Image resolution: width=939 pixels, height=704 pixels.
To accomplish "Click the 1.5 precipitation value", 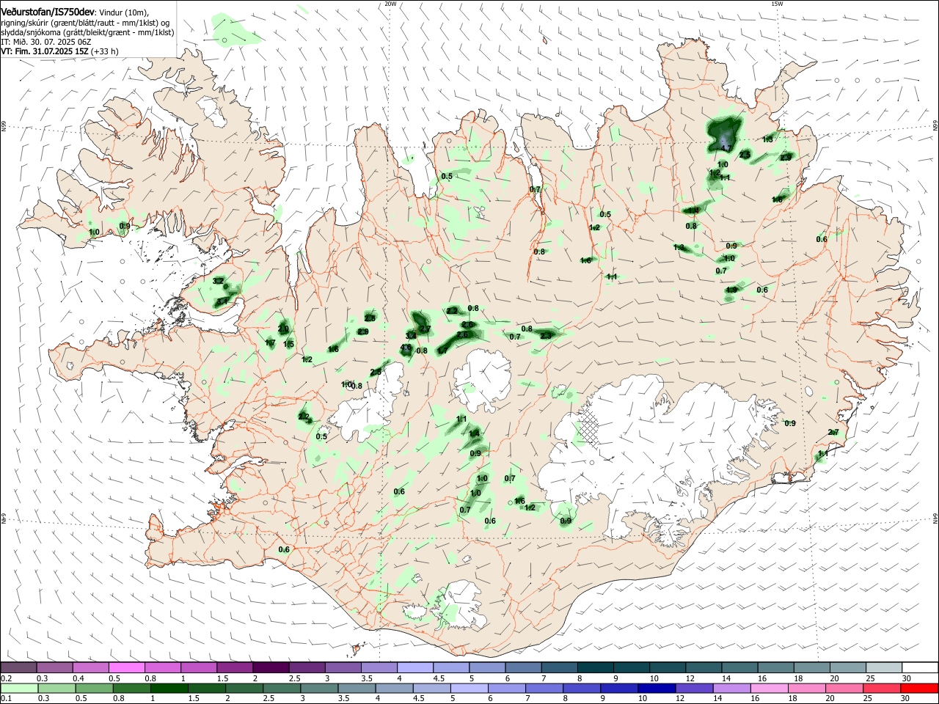I will [289, 344].
